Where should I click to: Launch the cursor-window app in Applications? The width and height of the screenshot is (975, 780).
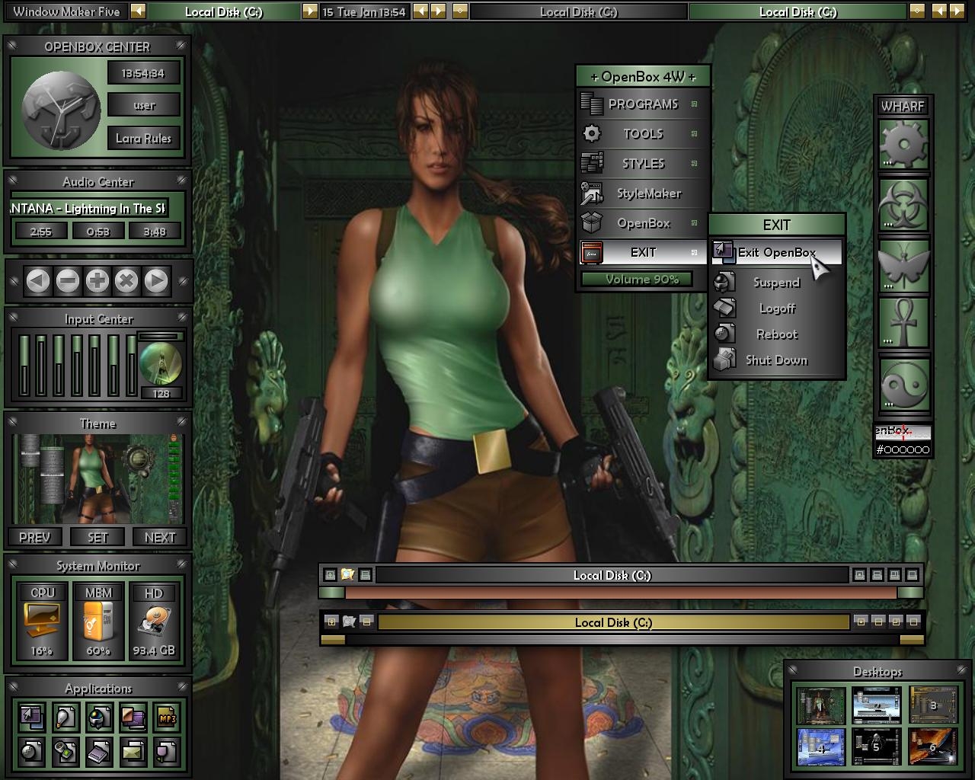pyautogui.click(x=31, y=717)
